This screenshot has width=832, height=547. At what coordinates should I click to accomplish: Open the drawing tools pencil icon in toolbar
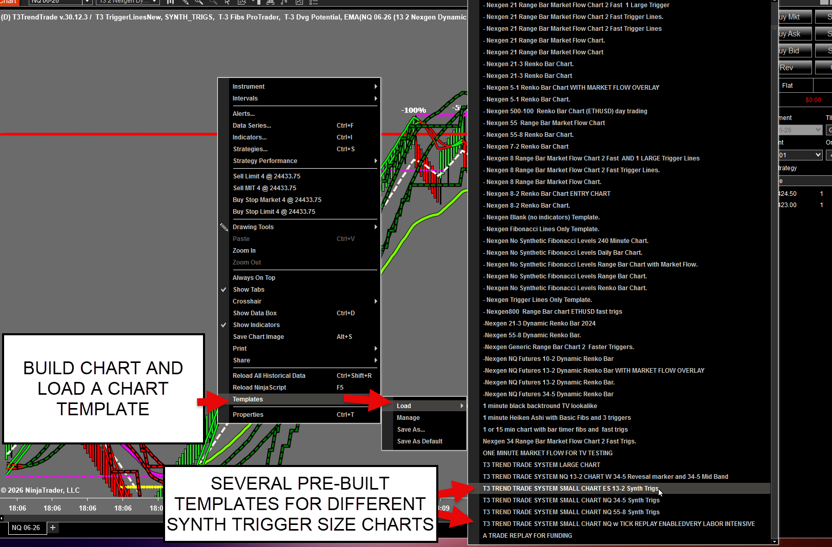(x=185, y=2)
